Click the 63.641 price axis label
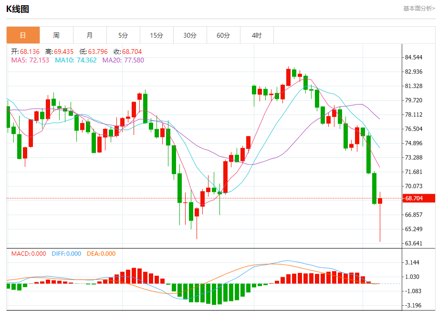The image size is (438, 311). pyautogui.click(x=414, y=243)
